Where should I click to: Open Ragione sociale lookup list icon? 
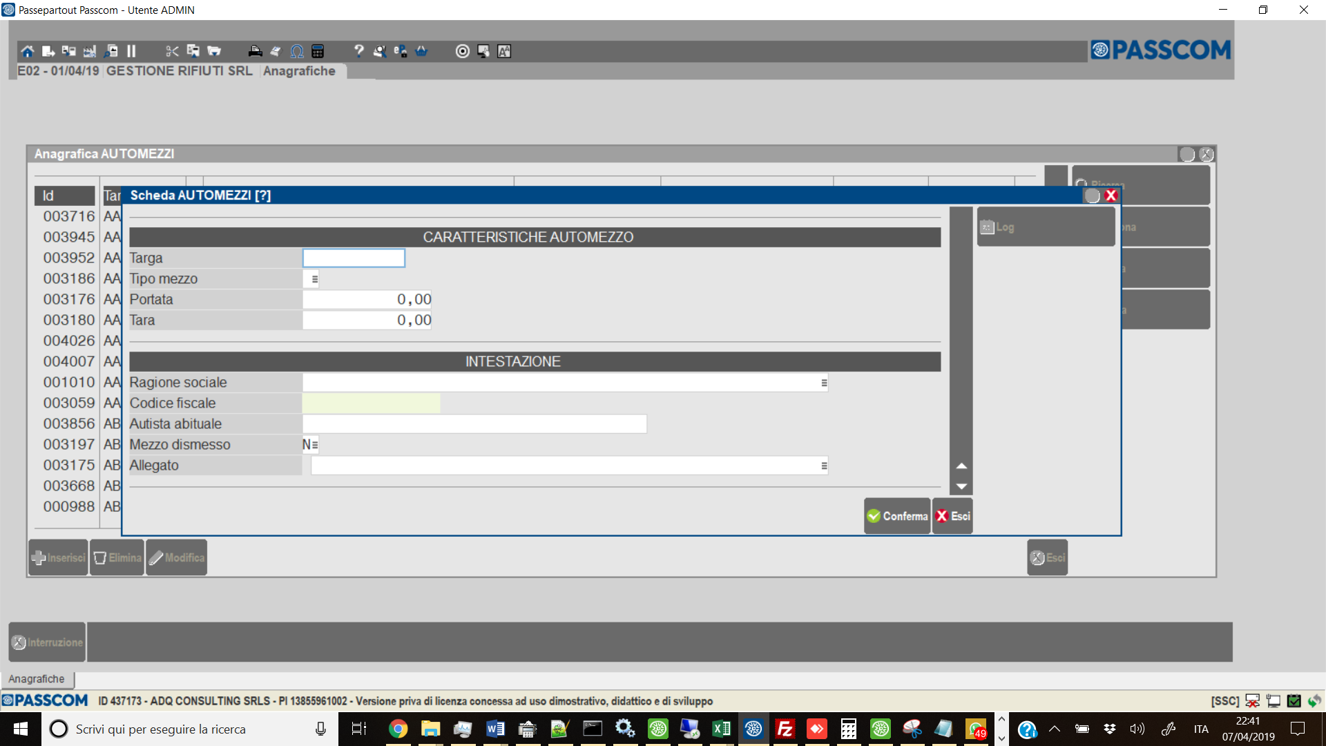(823, 383)
